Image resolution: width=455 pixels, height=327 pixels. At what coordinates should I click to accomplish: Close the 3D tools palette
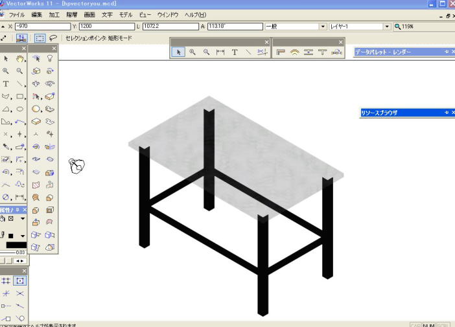[54, 49]
